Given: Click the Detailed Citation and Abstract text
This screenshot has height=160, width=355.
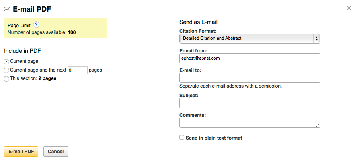Looking at the screenshot, I should coord(212,38).
